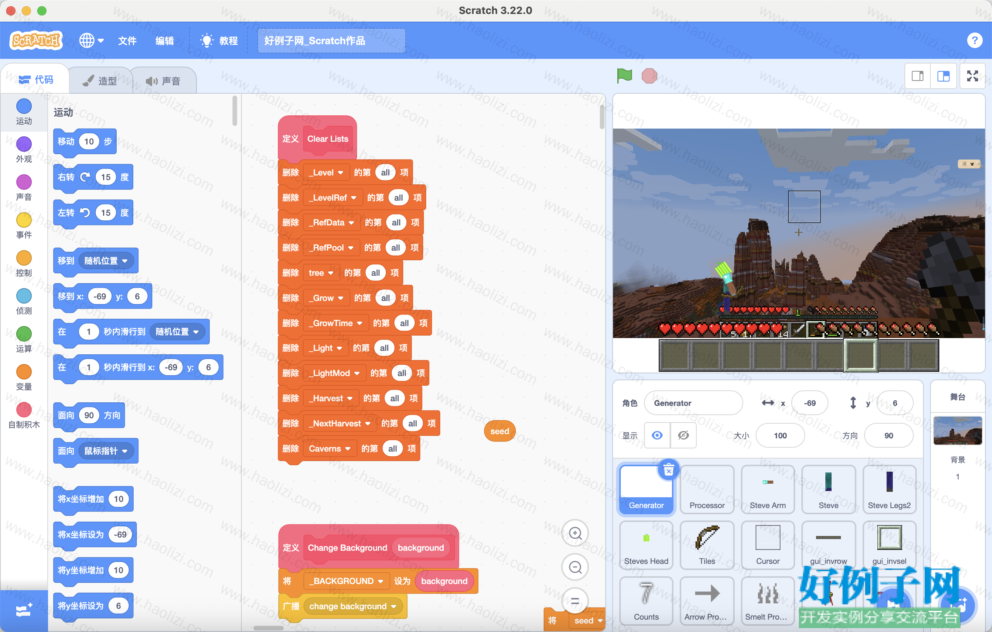Viewport: 992px width, 632px height.
Task: Select the Processor sprite
Action: (x=706, y=489)
